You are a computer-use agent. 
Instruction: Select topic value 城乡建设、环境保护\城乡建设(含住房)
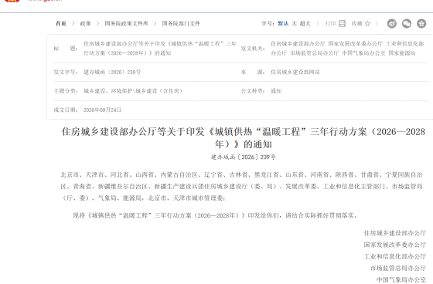coord(133,91)
